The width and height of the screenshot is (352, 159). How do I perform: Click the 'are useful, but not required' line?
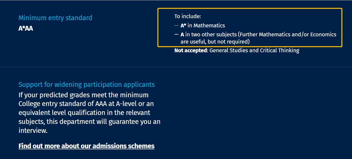(x=215, y=42)
